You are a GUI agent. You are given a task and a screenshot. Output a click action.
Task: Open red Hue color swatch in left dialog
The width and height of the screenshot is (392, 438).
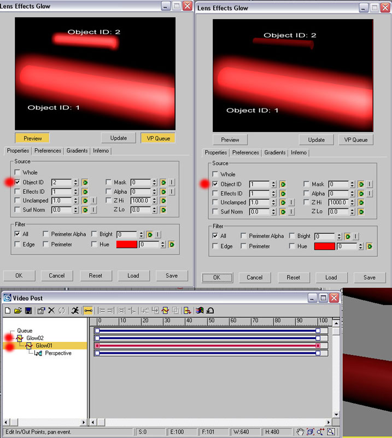point(127,245)
